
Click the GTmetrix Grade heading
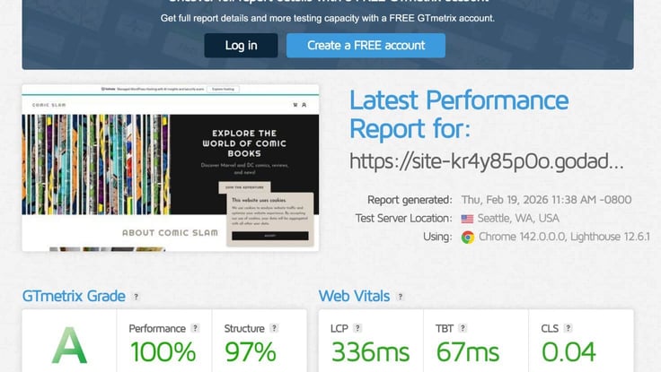[74, 296]
